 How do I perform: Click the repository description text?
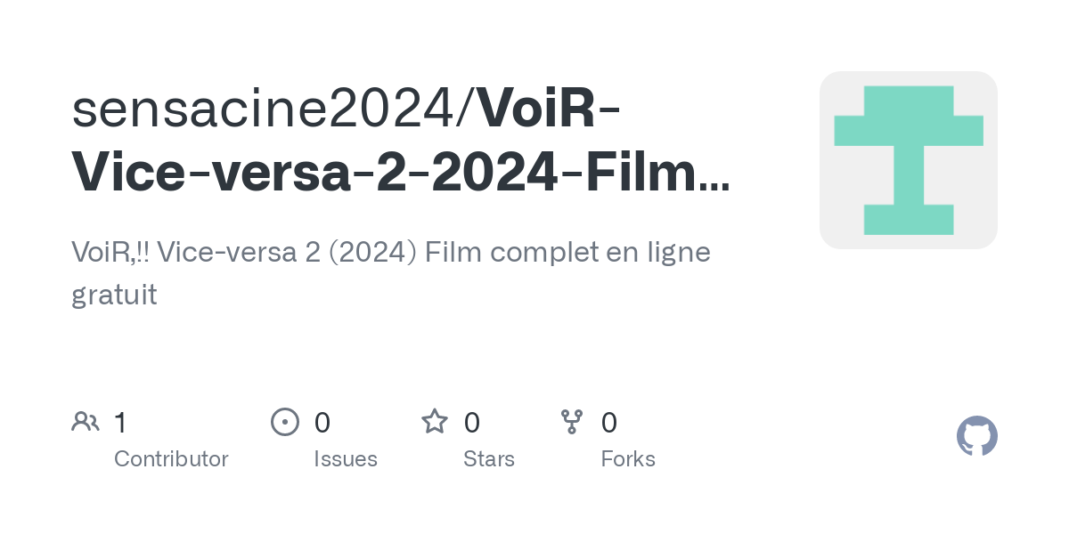390,253
